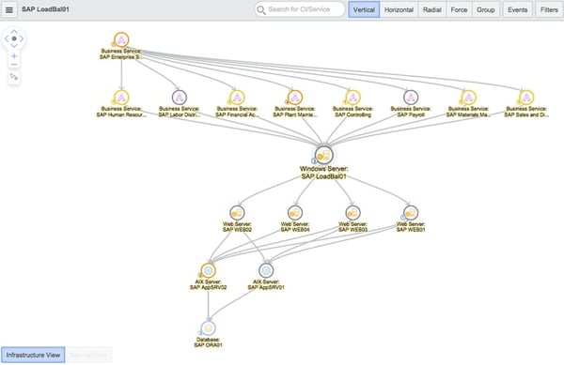564x365 pixels.
Task: Click the zoom out minus icon
Action: tap(14, 65)
